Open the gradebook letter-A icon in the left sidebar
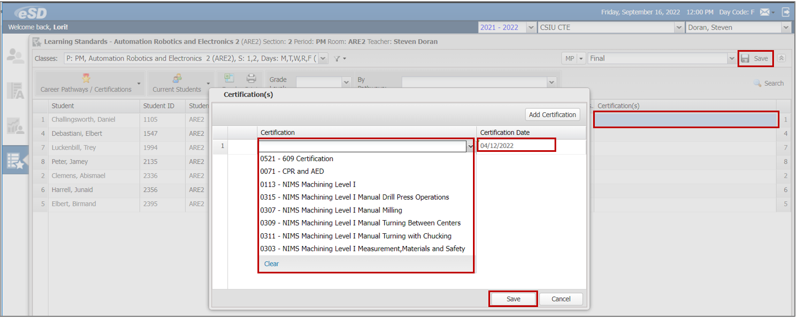The height and width of the screenshot is (318, 796). coord(15,91)
